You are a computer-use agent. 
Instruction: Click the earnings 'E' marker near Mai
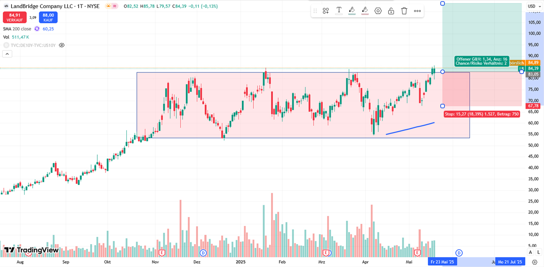click(x=417, y=253)
